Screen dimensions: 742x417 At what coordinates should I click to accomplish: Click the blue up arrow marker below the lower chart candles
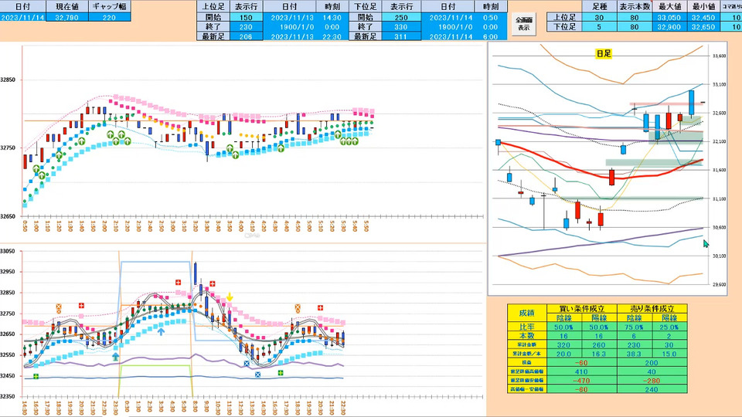click(161, 331)
